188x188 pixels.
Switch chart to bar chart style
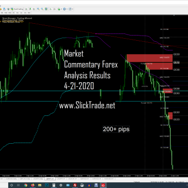26,9
